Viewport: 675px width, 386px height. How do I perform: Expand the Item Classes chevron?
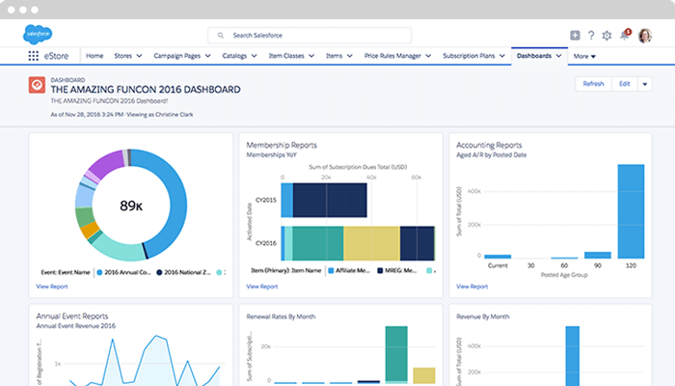[x=311, y=56]
